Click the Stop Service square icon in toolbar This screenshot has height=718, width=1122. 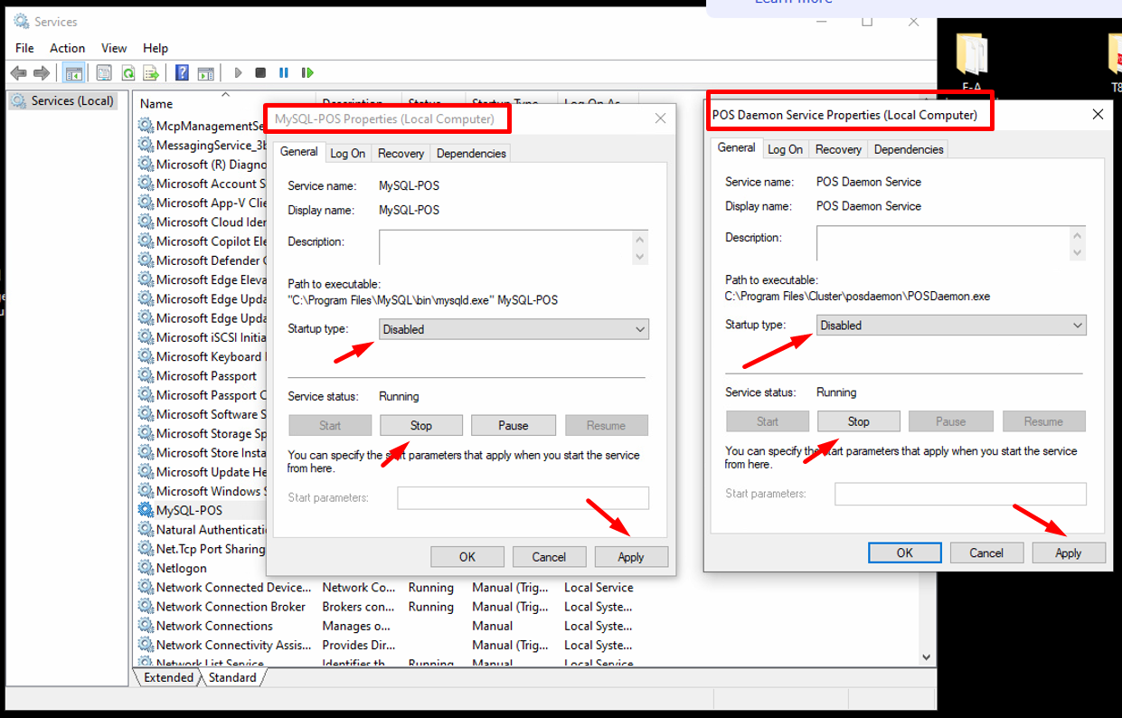pyautogui.click(x=260, y=73)
